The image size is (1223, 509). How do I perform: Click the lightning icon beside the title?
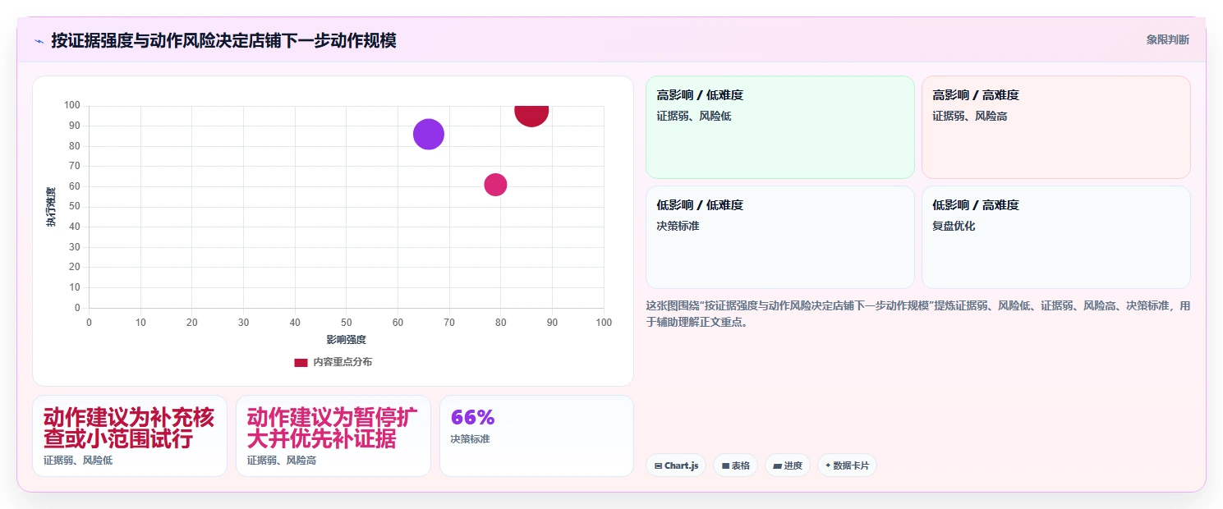(x=39, y=40)
